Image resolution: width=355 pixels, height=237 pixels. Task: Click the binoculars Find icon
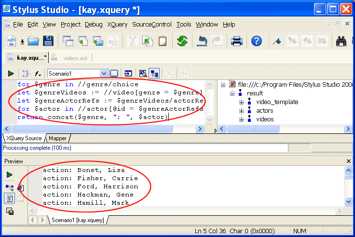(x=341, y=41)
